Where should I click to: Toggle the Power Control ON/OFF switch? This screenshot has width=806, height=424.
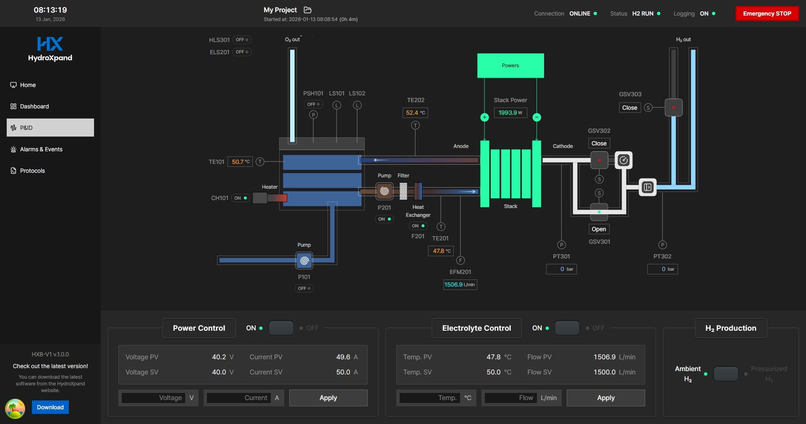click(x=281, y=328)
